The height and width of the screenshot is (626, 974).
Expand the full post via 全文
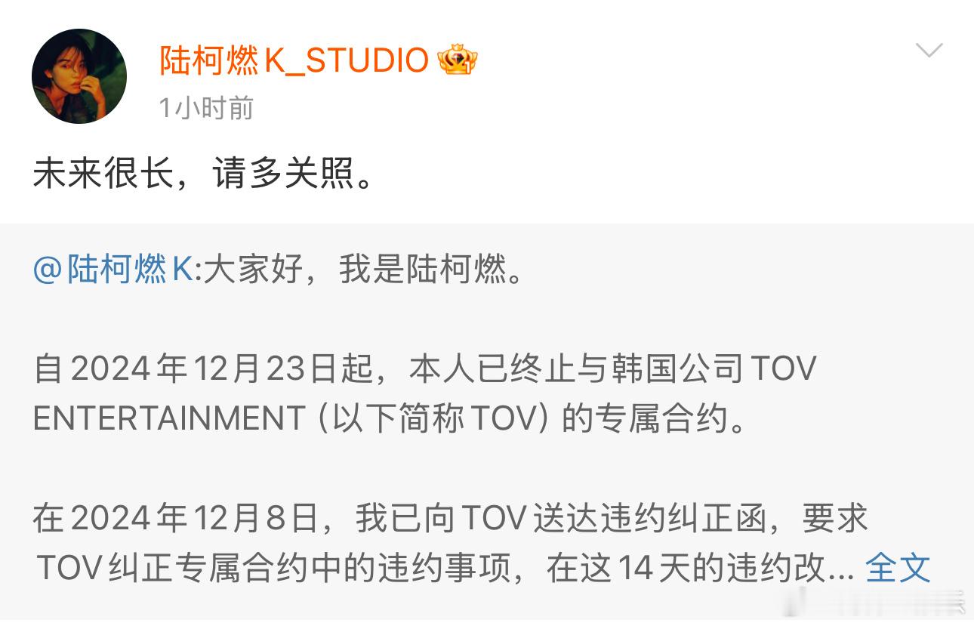click(898, 568)
